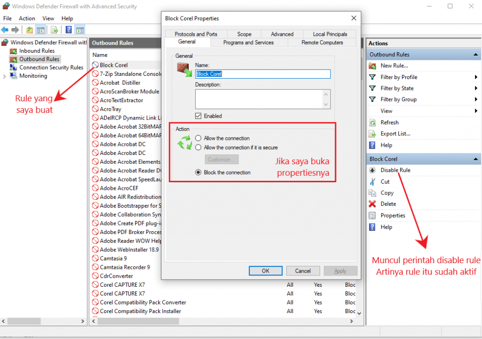The width and height of the screenshot is (482, 339).
Task: Click the Copy pages icon
Action: click(x=372, y=193)
